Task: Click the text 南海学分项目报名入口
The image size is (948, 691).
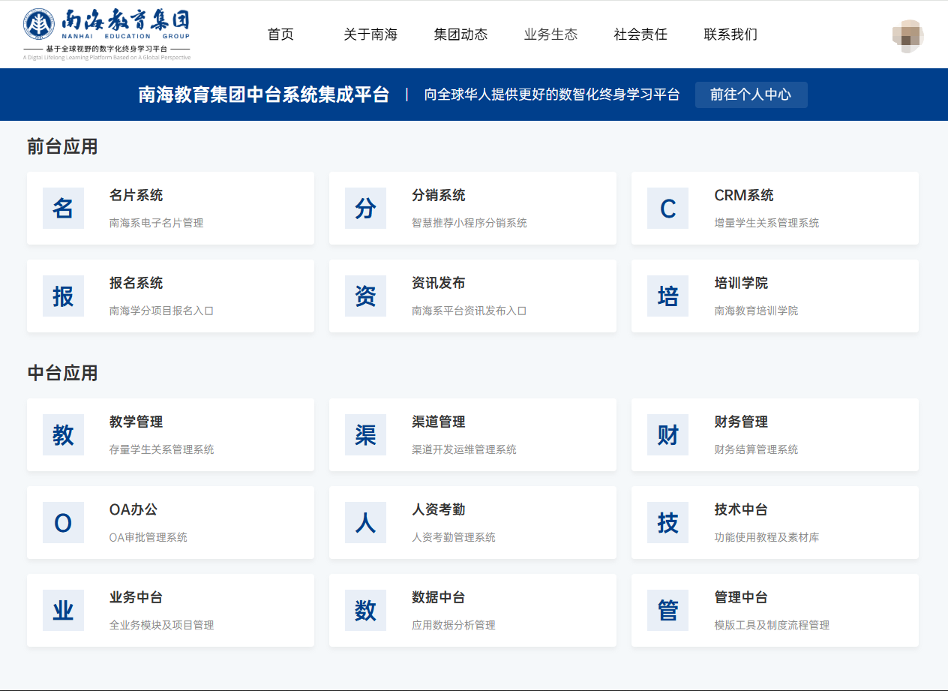Action: tap(161, 311)
